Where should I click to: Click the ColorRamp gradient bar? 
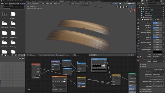click(x=99, y=66)
